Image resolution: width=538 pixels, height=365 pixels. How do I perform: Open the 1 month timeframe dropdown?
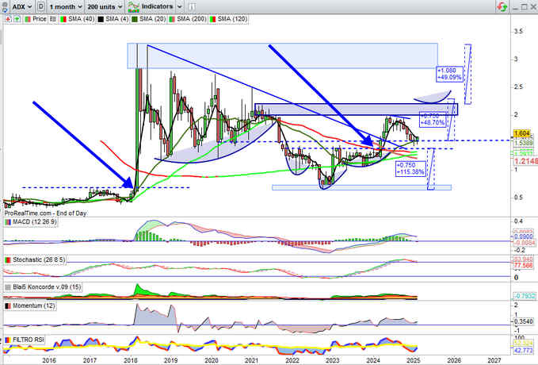click(x=65, y=6)
